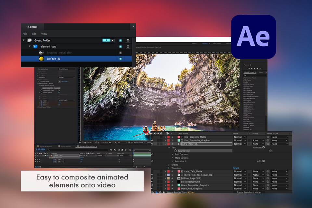The width and height of the screenshot is (312, 208).
Task: Click the label tag column icon
Action: [x=168, y=134]
